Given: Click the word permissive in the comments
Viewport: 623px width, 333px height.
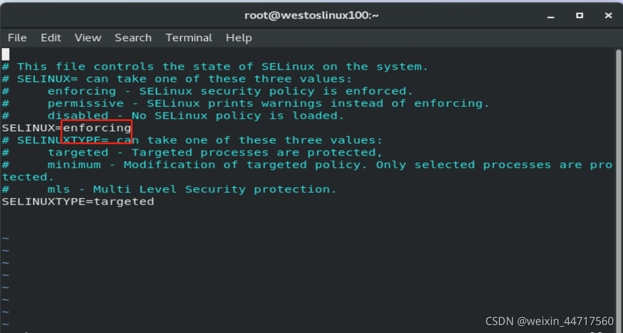Looking at the screenshot, I should [x=86, y=103].
